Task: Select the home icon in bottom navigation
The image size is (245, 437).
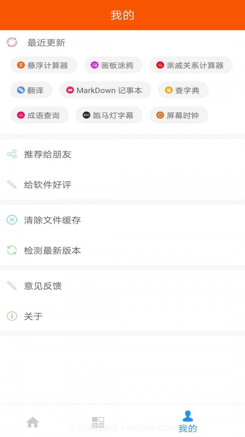Action: tap(33, 422)
